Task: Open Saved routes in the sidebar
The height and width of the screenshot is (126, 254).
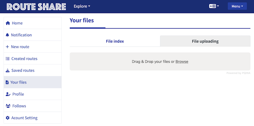Action: point(33,70)
